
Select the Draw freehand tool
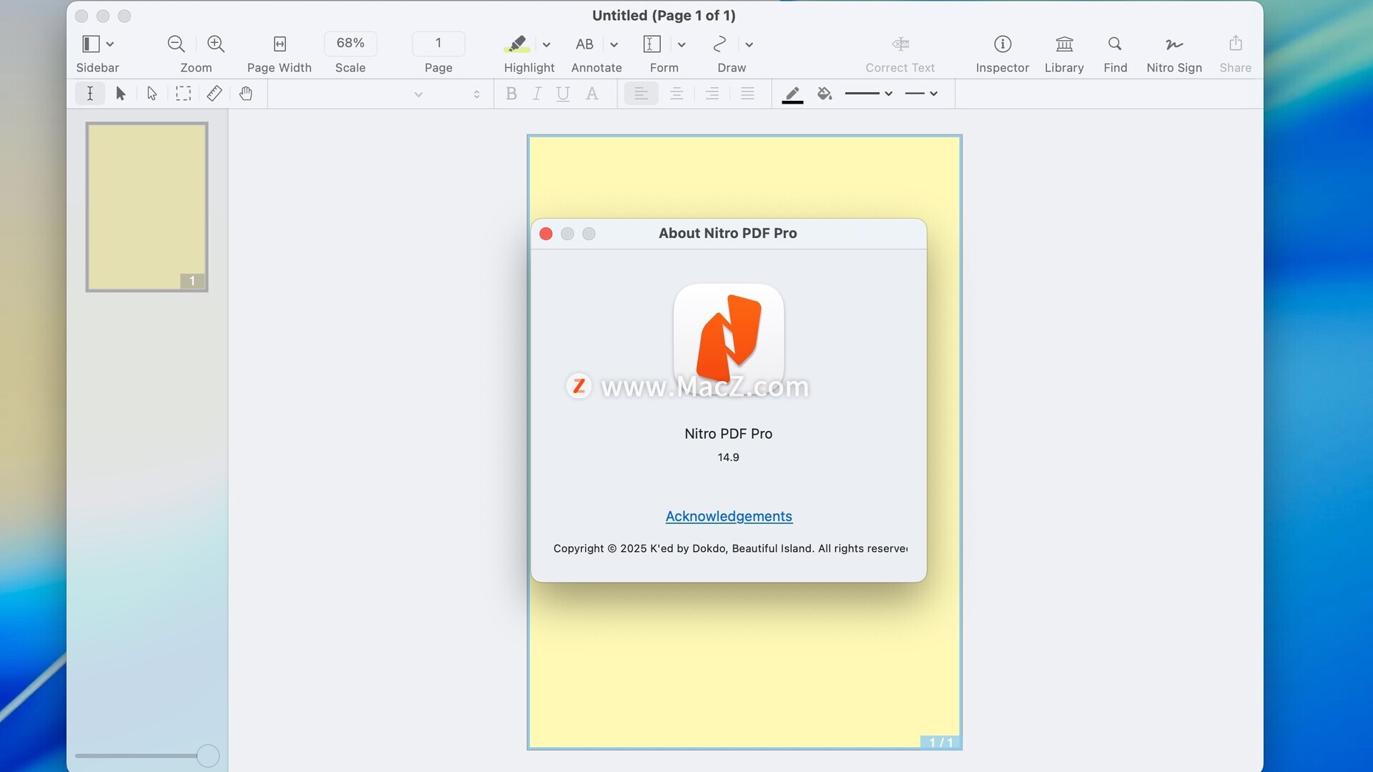[719, 44]
